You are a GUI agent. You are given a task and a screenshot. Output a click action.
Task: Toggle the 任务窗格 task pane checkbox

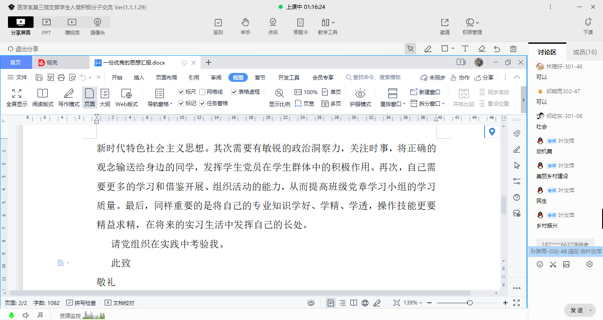(x=202, y=103)
